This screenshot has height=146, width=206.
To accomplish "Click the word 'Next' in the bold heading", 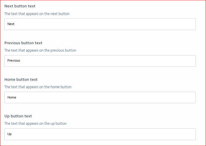I will [x=9, y=6].
